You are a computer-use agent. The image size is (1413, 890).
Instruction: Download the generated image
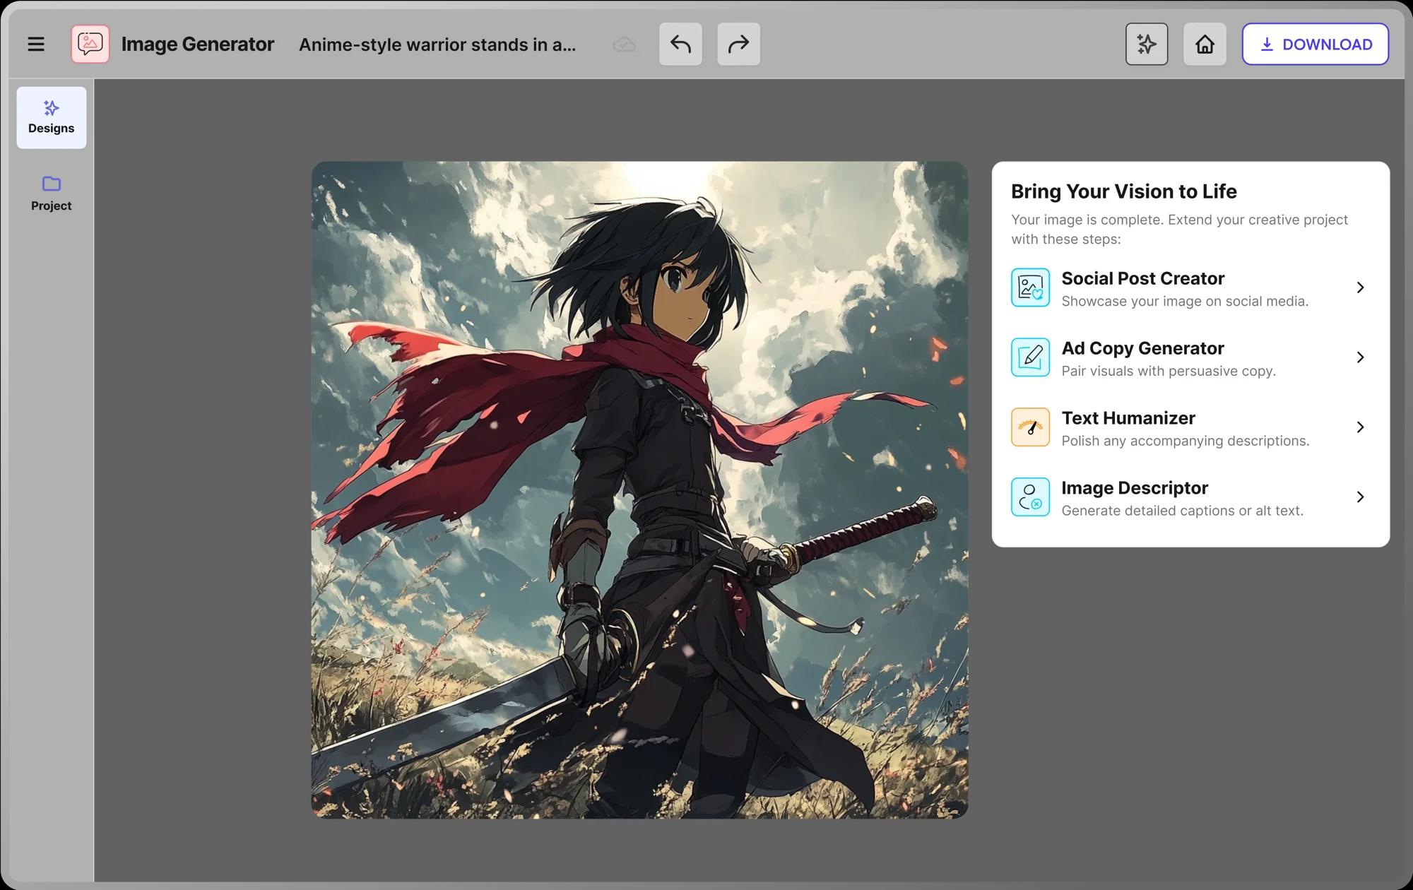1315,44
